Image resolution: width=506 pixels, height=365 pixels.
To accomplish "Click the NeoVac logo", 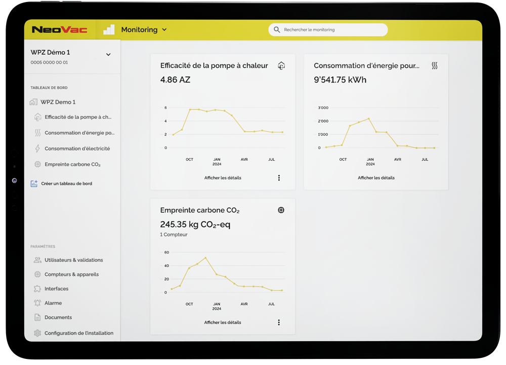I will pos(59,30).
